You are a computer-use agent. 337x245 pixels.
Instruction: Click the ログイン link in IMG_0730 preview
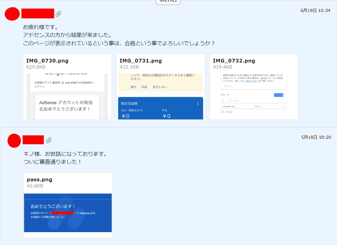pos(39,86)
